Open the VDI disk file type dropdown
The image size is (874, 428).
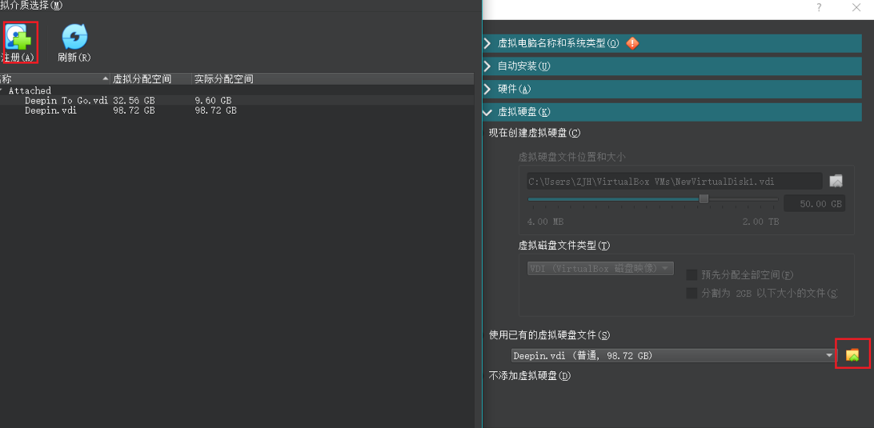600,269
